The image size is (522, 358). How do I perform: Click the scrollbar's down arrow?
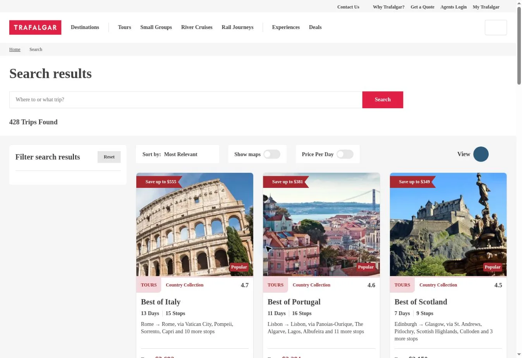pos(519,354)
